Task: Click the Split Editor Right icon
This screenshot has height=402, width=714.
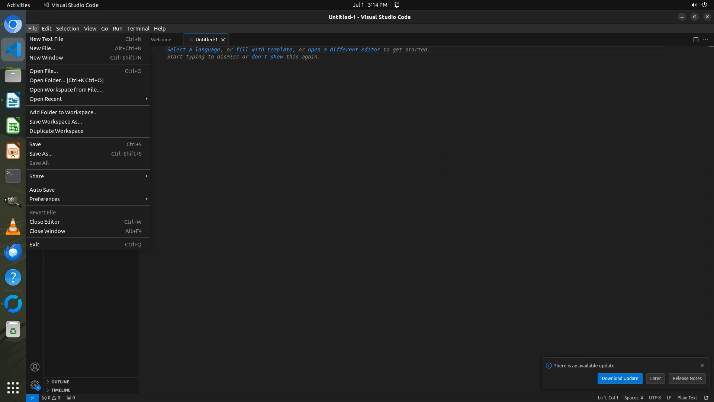Action: [x=695, y=39]
